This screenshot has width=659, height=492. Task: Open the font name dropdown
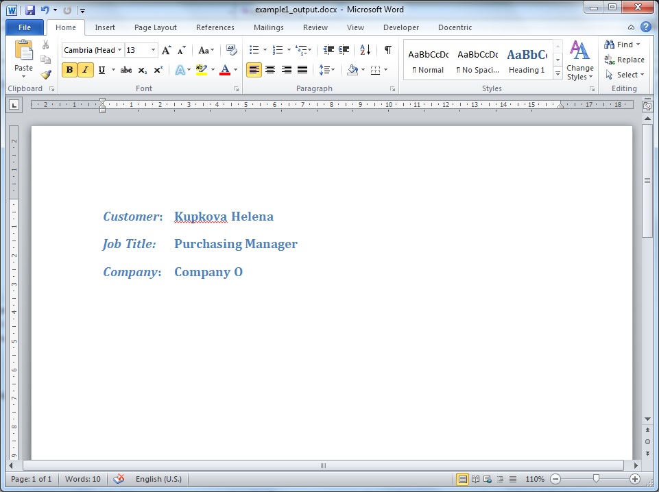(x=120, y=50)
